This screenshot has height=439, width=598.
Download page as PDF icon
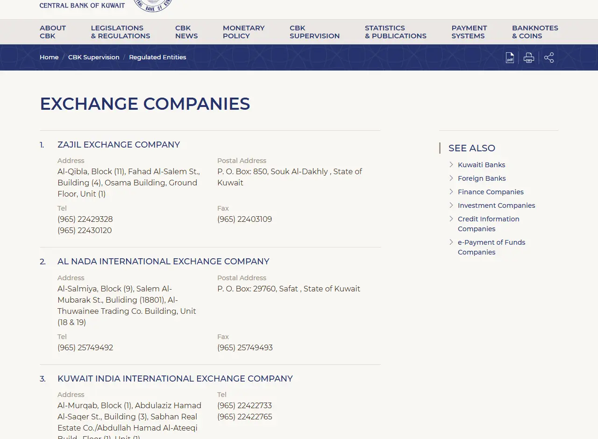510,57
